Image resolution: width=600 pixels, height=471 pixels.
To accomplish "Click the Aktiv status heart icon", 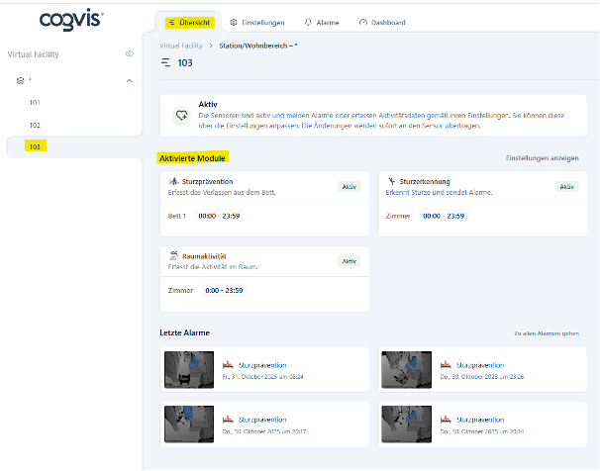I will pos(181,116).
